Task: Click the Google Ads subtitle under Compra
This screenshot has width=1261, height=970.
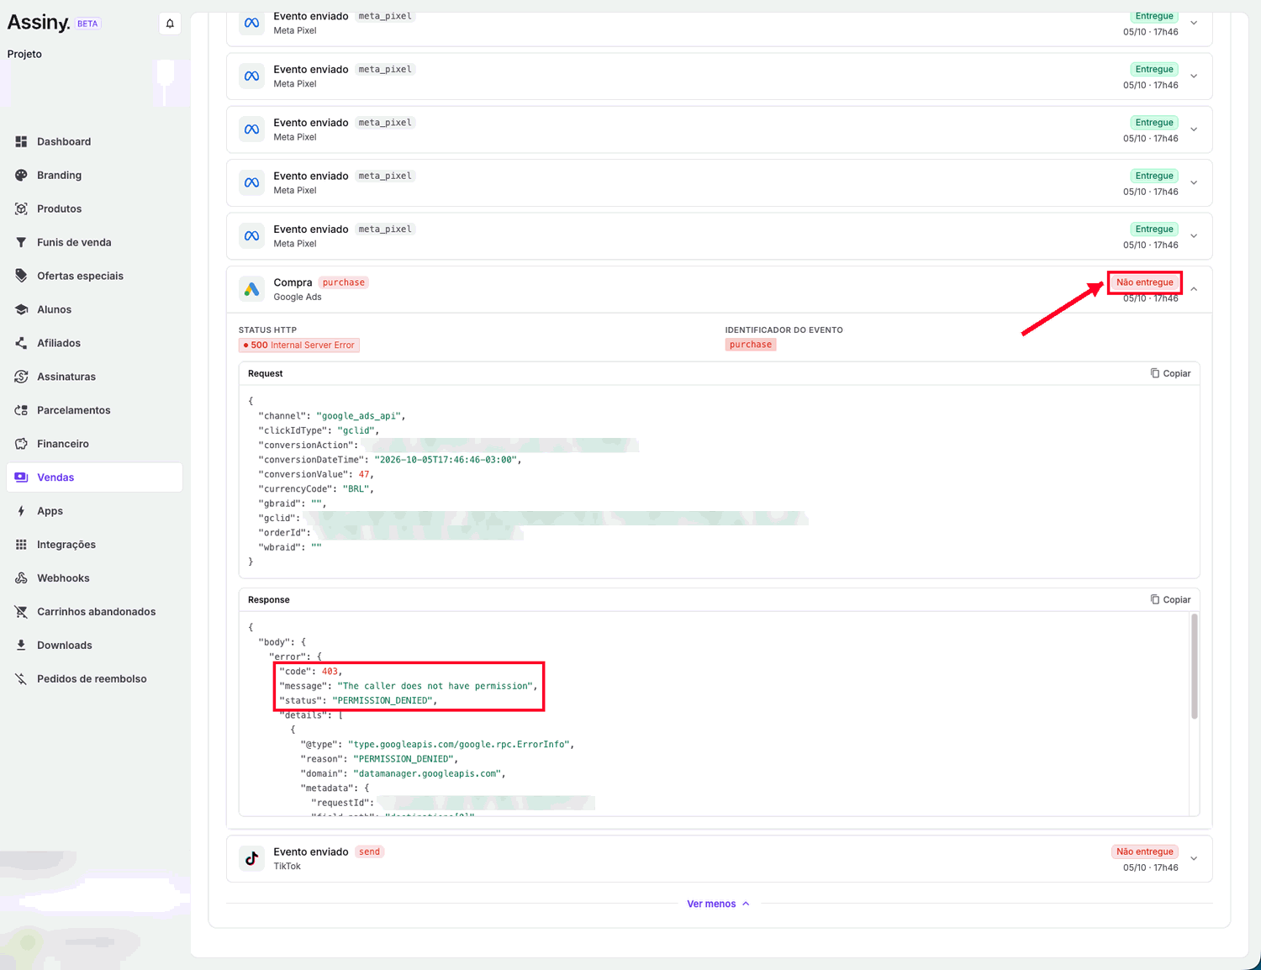Action: click(298, 297)
